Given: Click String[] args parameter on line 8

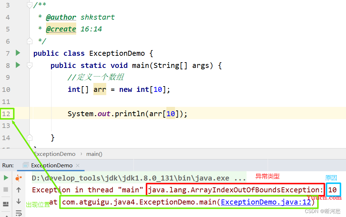Looking at the screenshot, I should pyautogui.click(x=181, y=65).
